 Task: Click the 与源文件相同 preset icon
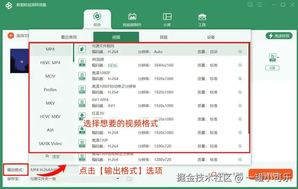[x=82, y=49]
